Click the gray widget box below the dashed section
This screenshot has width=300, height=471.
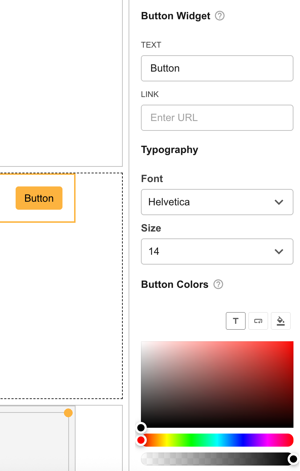click(35, 442)
